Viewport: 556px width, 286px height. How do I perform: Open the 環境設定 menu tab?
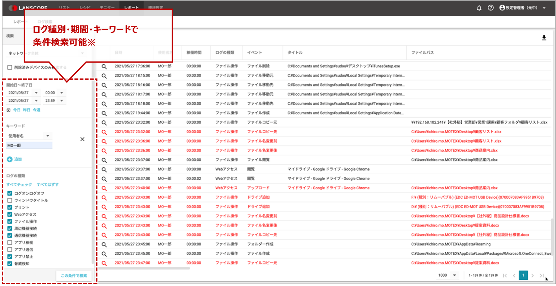[x=156, y=8]
